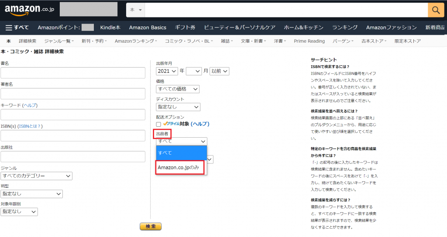Collapse 出品者 dropdown showing すべて
Viewport: 447px width, 237px height.
pyautogui.click(x=181, y=141)
